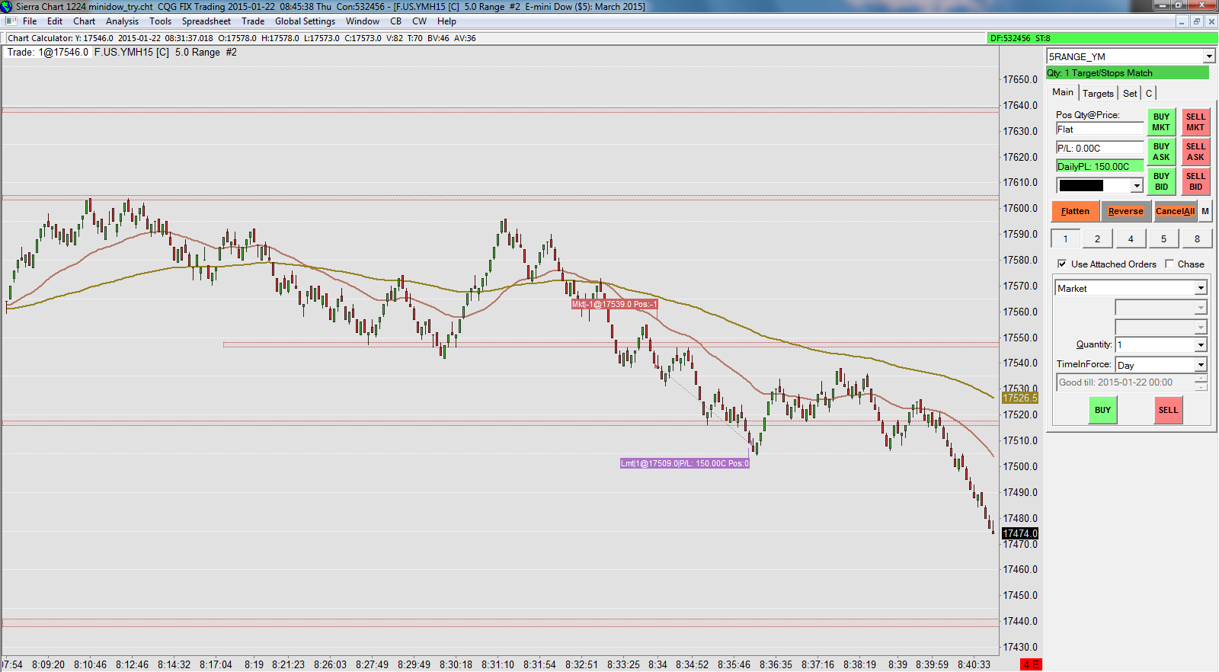Click the green BUY button at panel bottom

[1102, 410]
